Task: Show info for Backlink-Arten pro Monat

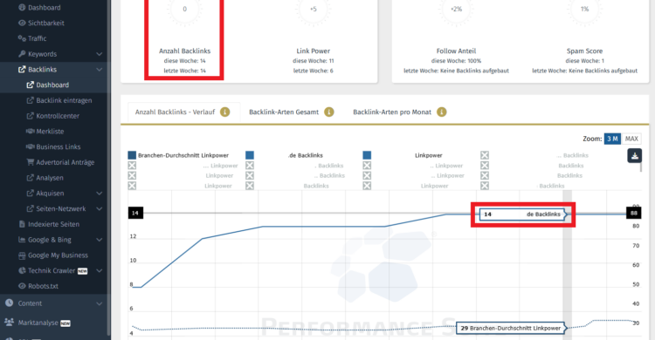Action: click(x=442, y=112)
